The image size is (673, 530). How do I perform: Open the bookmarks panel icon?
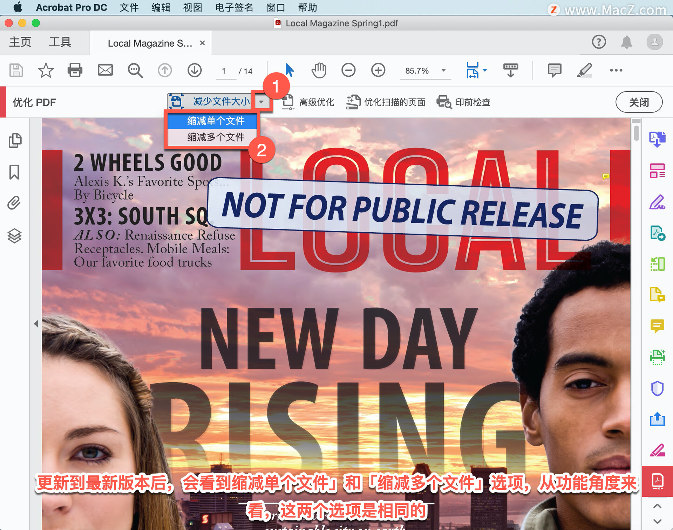(14, 172)
